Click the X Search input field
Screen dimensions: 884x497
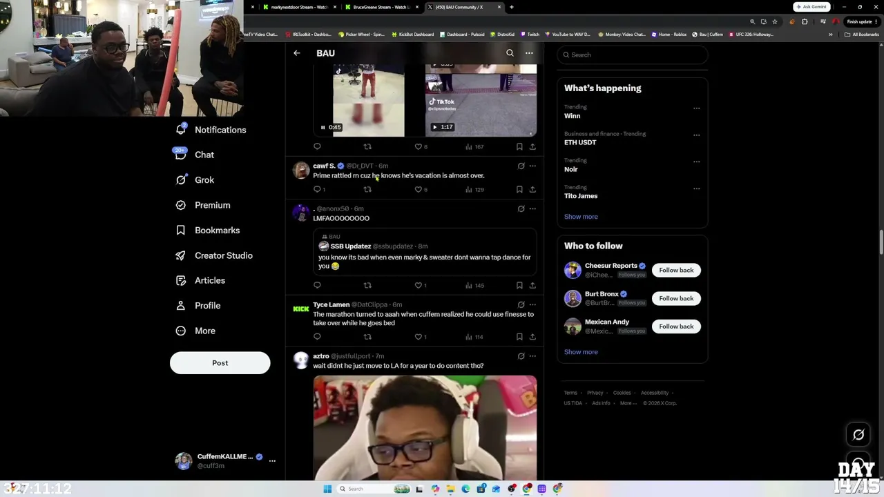[x=633, y=55]
